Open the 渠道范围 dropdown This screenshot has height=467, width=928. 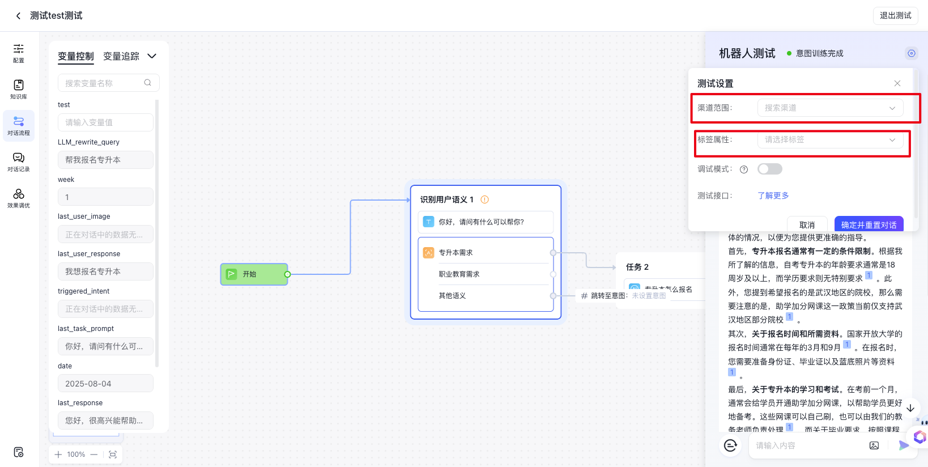click(x=830, y=108)
